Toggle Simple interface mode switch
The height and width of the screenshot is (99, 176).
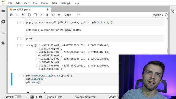click(x=18, y=97)
